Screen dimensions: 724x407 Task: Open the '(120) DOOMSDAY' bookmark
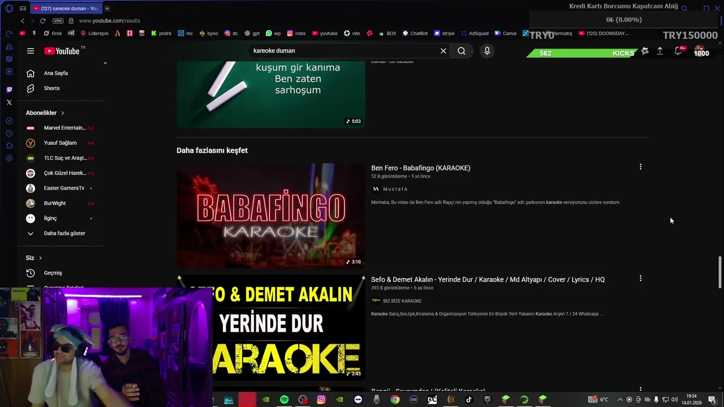[604, 33]
